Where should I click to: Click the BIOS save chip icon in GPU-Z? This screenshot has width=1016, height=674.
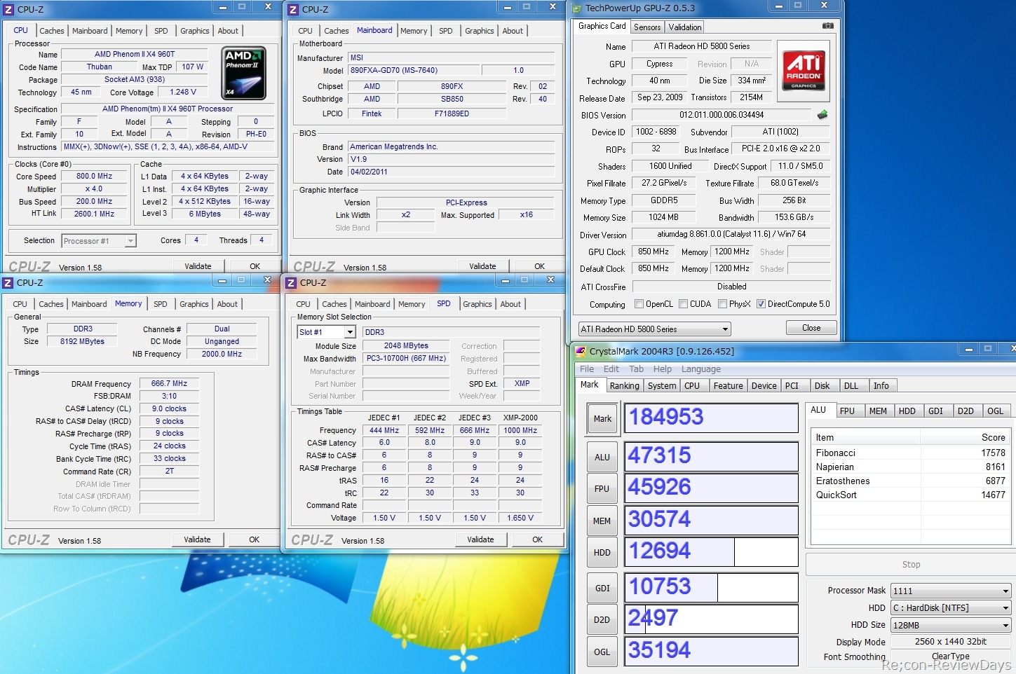click(822, 115)
